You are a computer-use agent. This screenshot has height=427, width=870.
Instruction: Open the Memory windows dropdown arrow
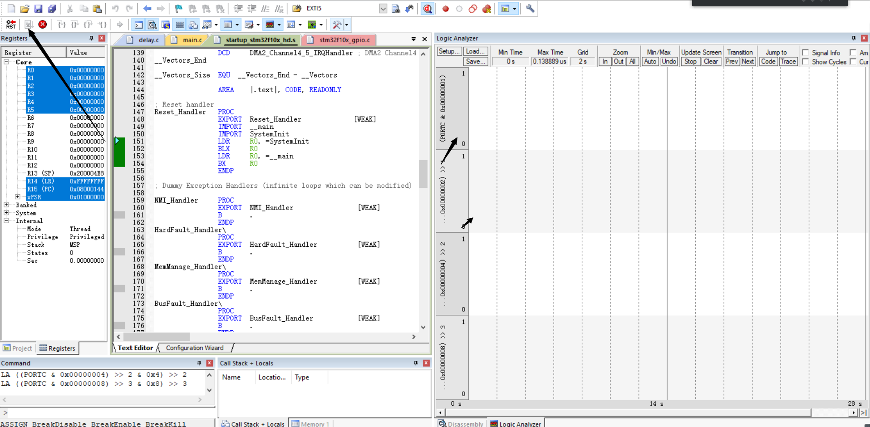pyautogui.click(x=237, y=25)
